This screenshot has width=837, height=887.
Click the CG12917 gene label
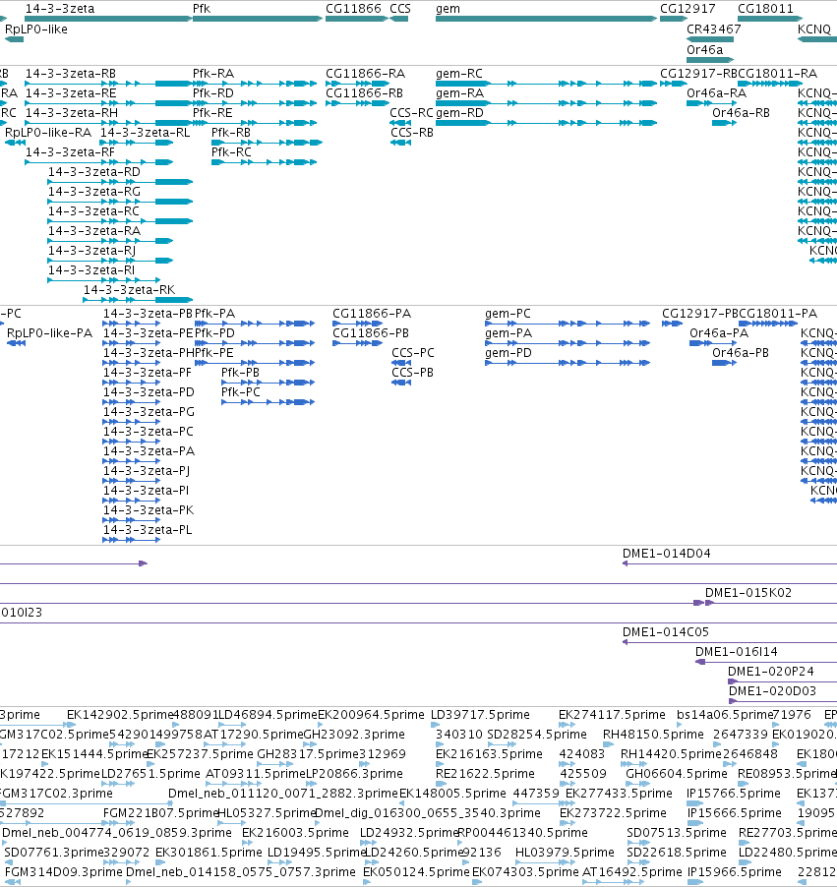point(688,9)
